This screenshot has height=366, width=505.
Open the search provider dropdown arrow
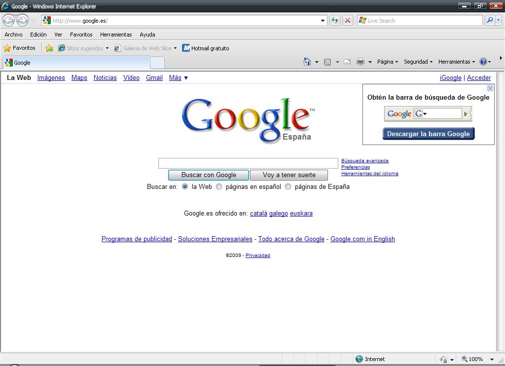pos(498,20)
